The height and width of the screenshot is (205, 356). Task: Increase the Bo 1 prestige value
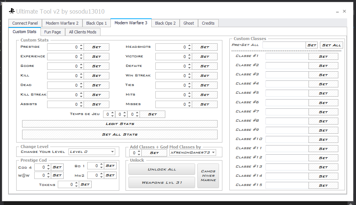(x=102, y=164)
